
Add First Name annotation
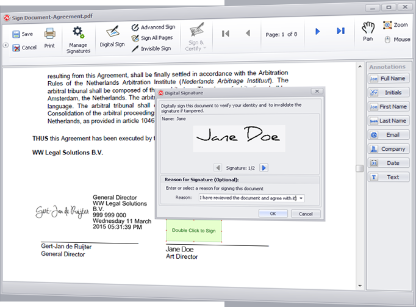(x=389, y=107)
